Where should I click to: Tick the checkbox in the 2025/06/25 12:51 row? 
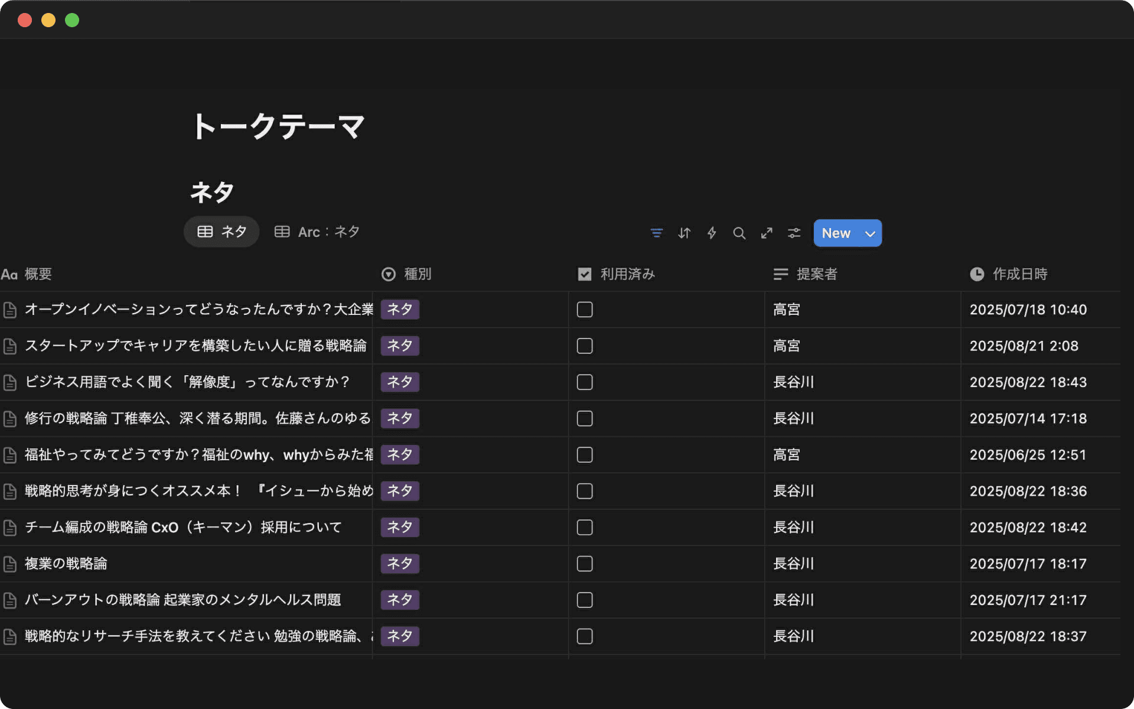click(585, 455)
